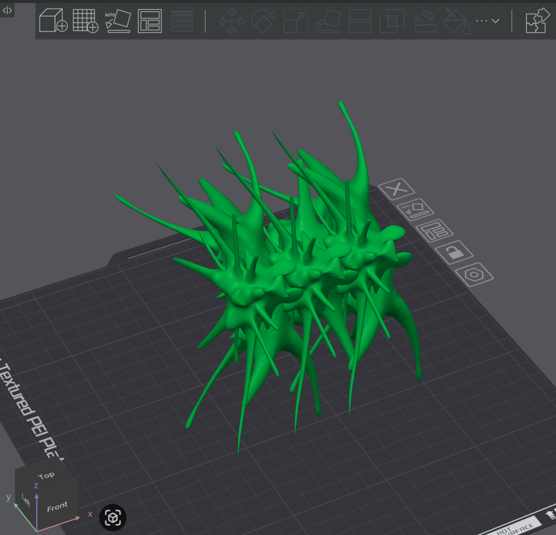
Task: Select the Scale tool
Action: click(296, 21)
